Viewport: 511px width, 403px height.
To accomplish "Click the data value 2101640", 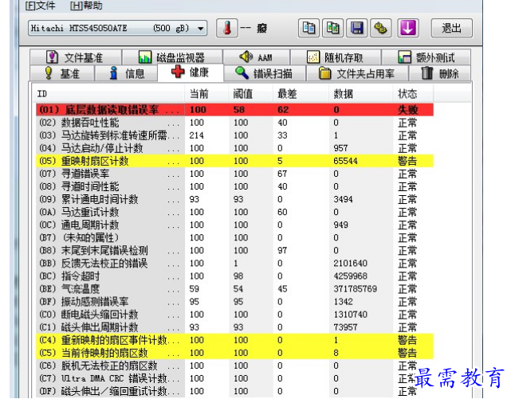I will 350,264.
